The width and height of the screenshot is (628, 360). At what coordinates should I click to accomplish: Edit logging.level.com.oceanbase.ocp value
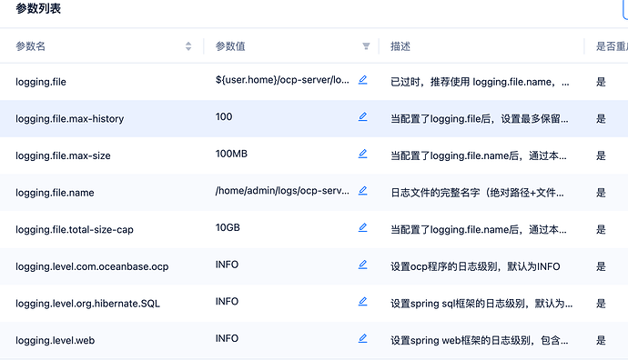click(362, 265)
